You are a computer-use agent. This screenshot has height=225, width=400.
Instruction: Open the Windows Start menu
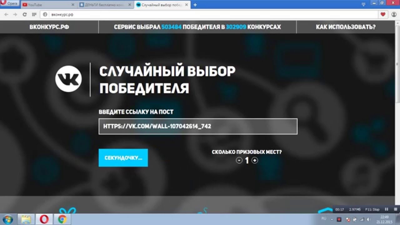[x=7, y=219]
